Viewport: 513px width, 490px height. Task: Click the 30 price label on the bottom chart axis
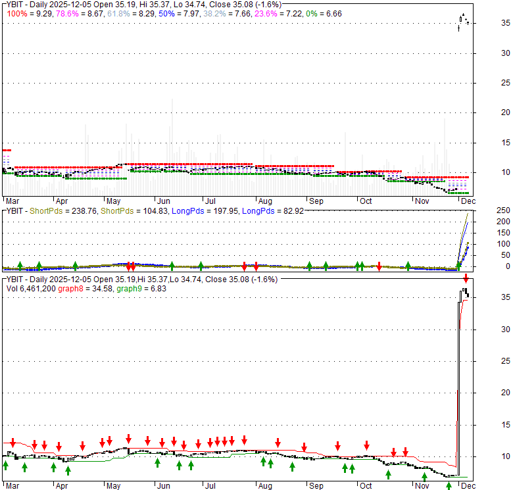pos(506,329)
